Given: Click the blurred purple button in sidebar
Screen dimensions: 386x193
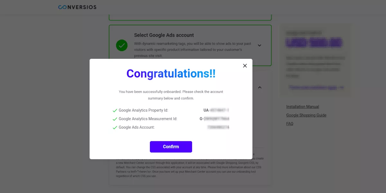Looking at the screenshot, I should point(314,43).
